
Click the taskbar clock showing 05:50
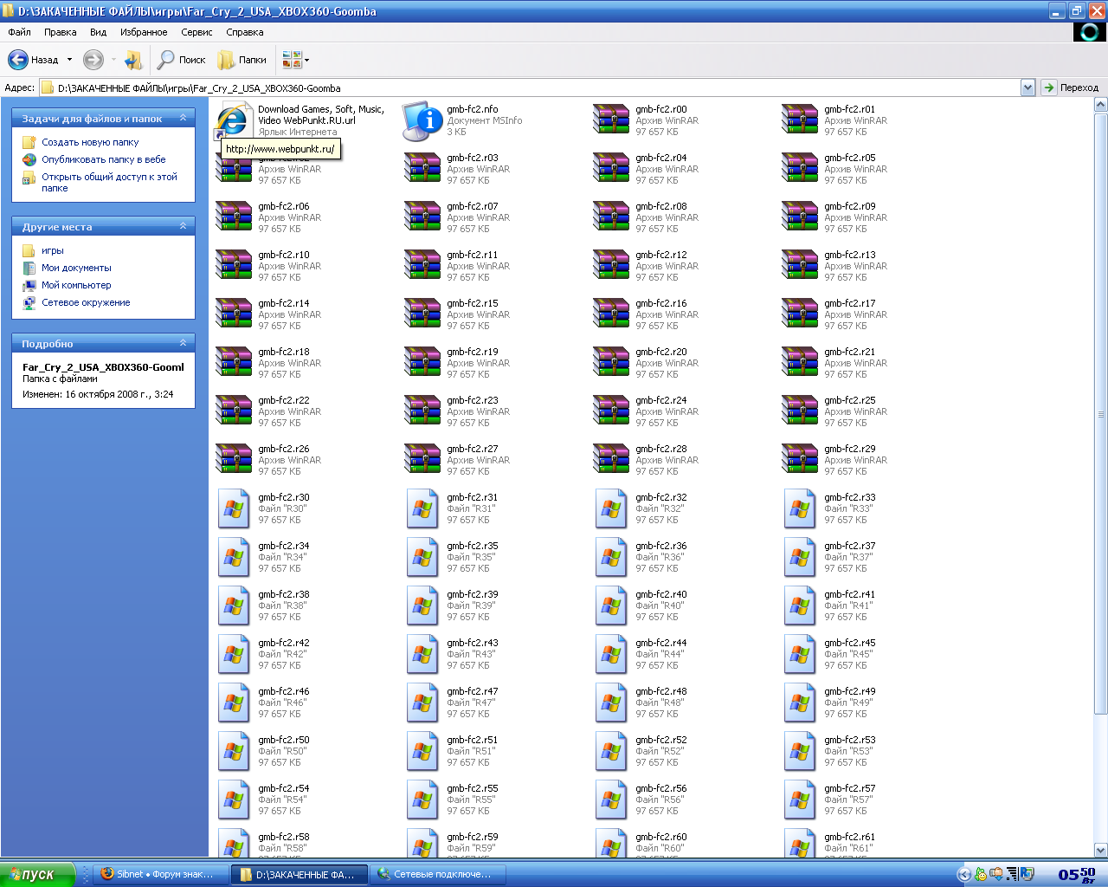click(1077, 875)
